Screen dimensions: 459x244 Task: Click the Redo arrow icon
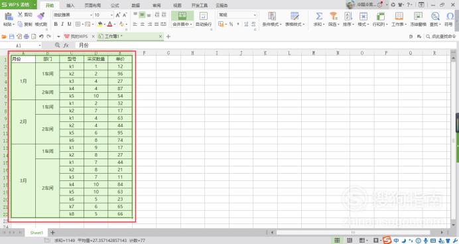[x=48, y=36]
